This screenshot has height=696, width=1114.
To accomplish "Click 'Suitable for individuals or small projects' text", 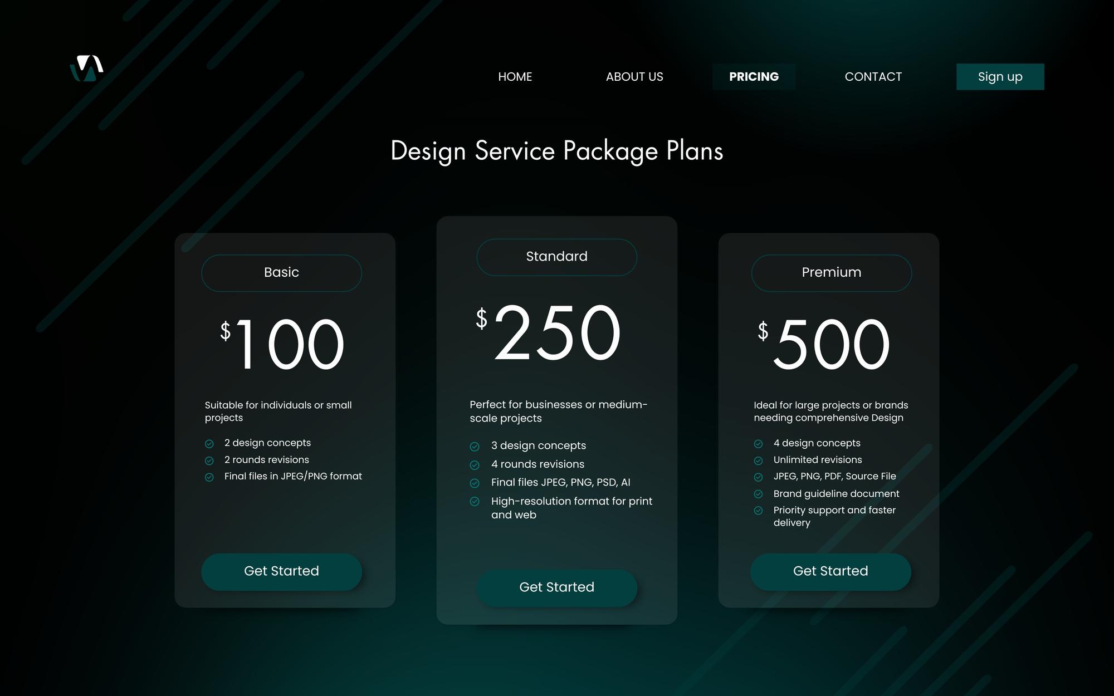I will coord(278,411).
